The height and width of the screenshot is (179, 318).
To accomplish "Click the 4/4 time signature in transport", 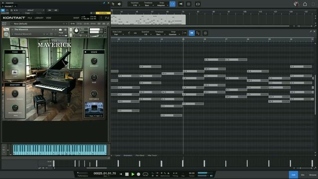I will point(175,173).
